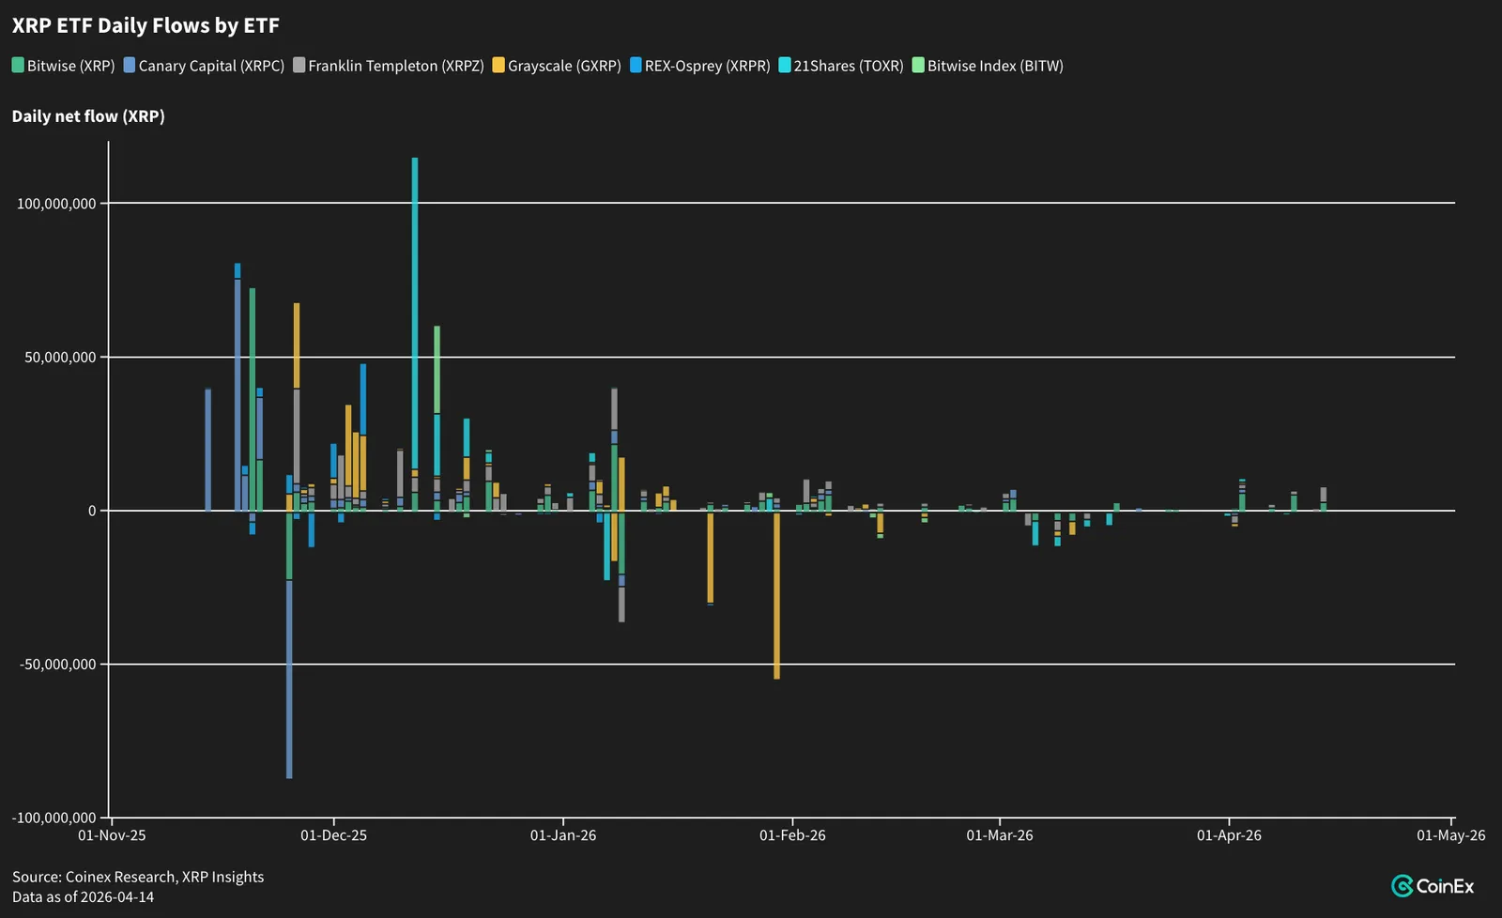Click the Franklin Templeton (XRPZ) gray swatch

tap(299, 66)
